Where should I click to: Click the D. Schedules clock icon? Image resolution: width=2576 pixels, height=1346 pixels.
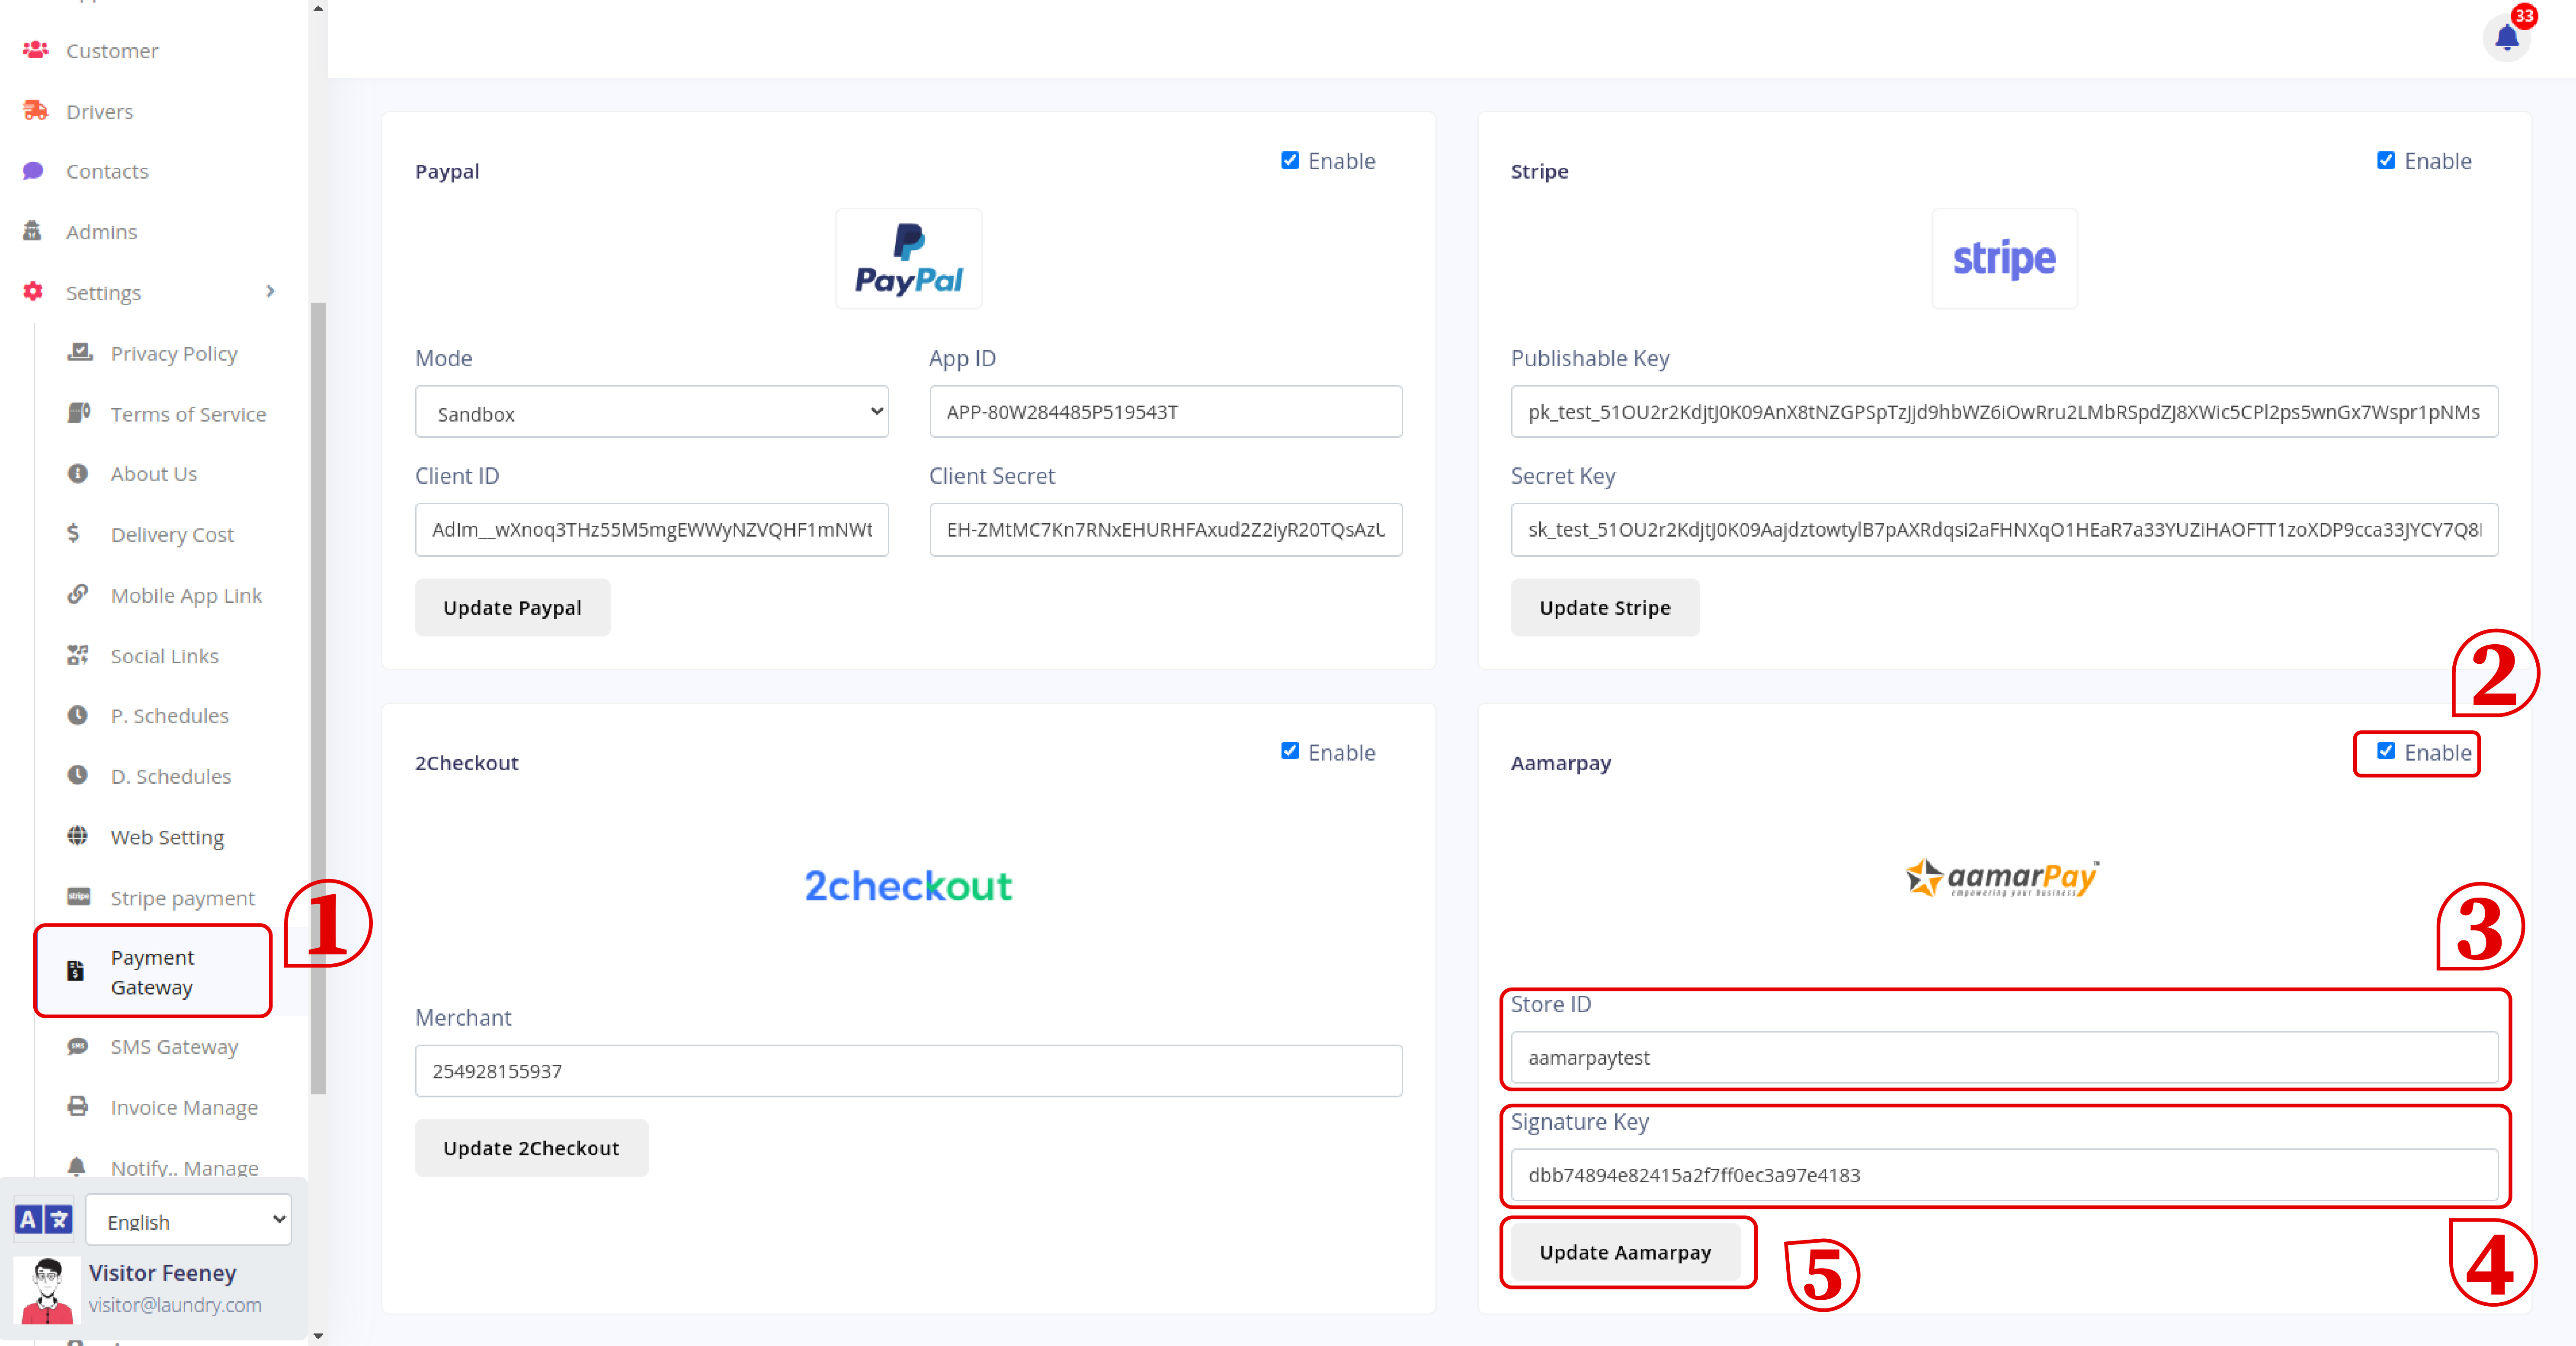click(x=78, y=775)
